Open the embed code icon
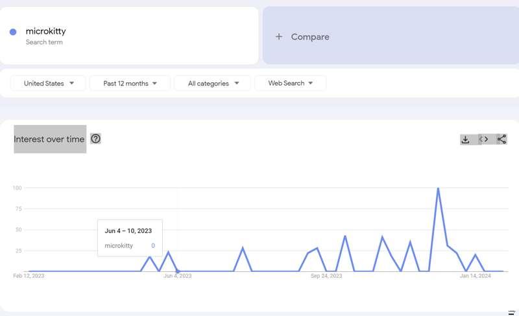Viewport: 519px width, 316px height. [x=483, y=139]
